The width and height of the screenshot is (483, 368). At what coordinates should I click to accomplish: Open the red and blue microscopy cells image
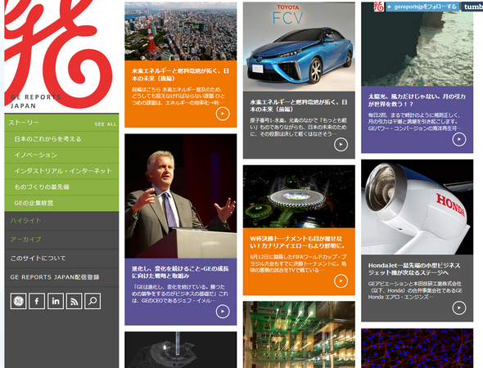coord(418,348)
